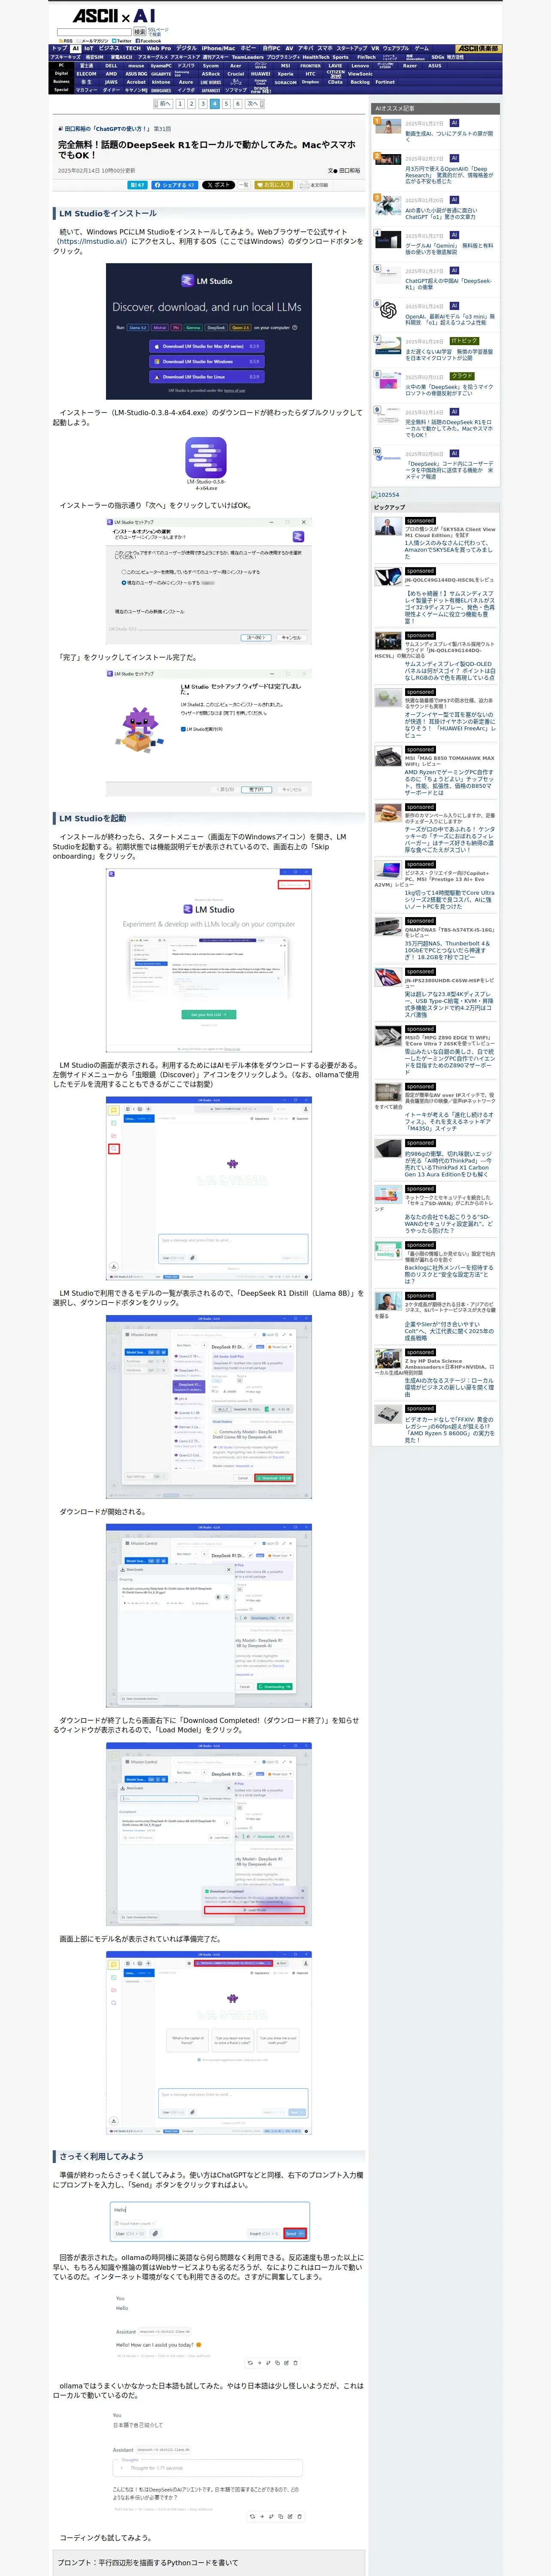Open the LM Studio model list screenshot with DeepSeek R1

209,1406
